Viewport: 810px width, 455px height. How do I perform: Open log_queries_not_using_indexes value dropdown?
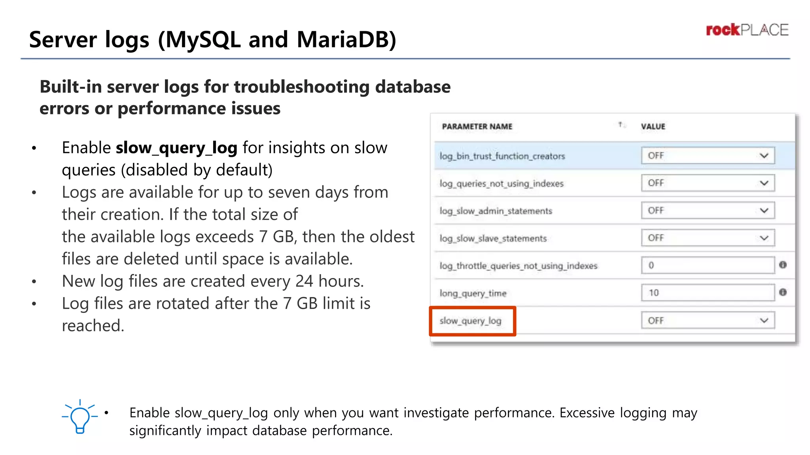point(708,183)
